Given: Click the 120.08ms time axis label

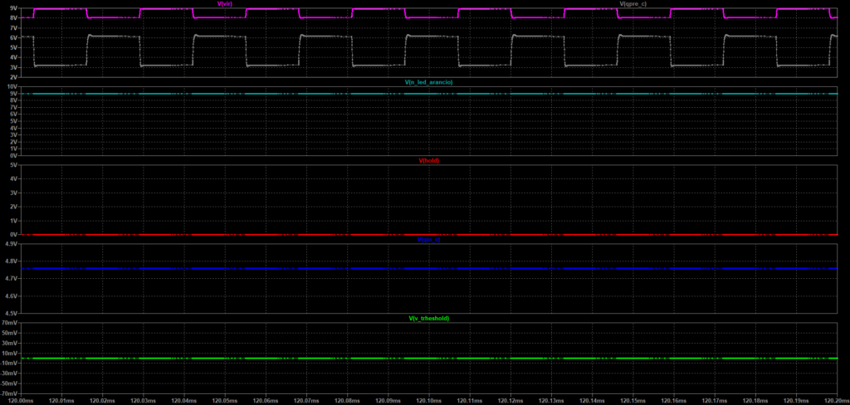Looking at the screenshot, I should pos(347,401).
